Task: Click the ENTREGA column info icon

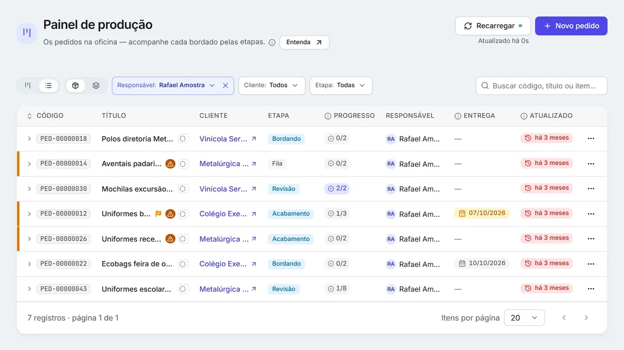Action: click(x=458, y=116)
